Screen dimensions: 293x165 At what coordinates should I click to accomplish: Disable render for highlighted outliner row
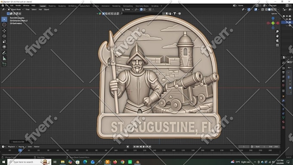[290, 22]
